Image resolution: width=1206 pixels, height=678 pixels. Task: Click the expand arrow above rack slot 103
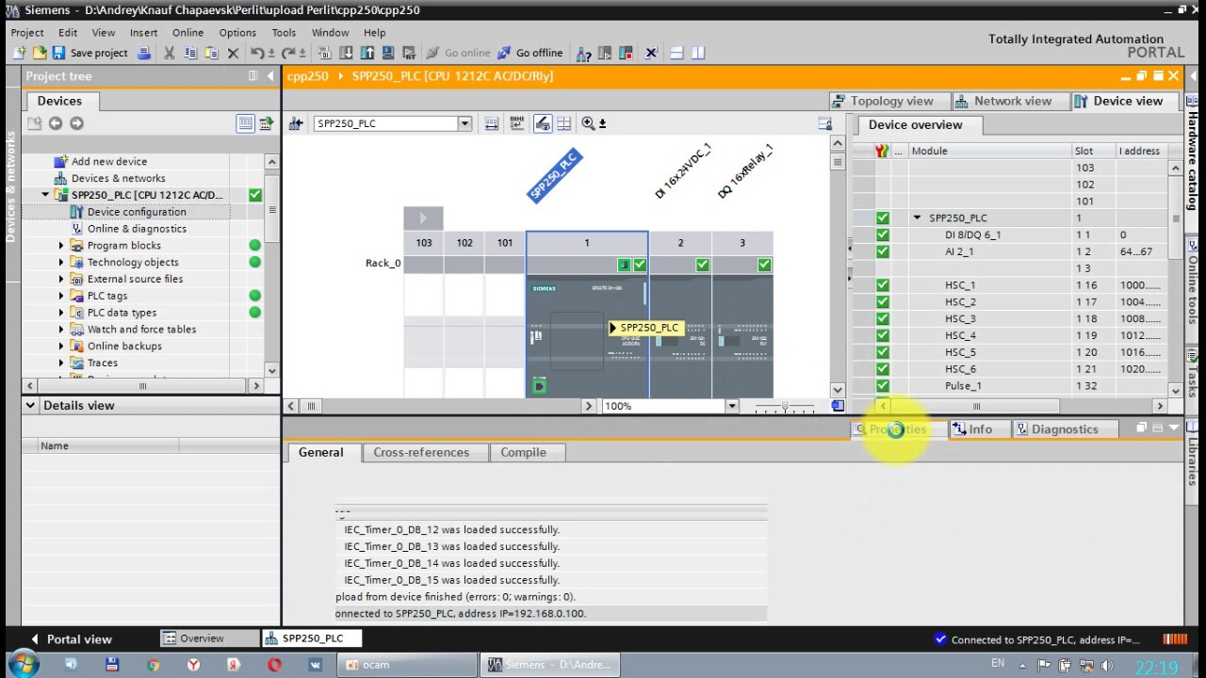(x=423, y=218)
